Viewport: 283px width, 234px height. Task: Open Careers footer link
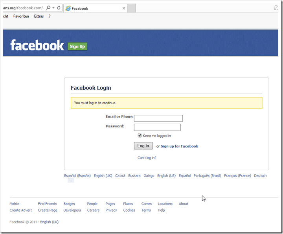pos(93,210)
